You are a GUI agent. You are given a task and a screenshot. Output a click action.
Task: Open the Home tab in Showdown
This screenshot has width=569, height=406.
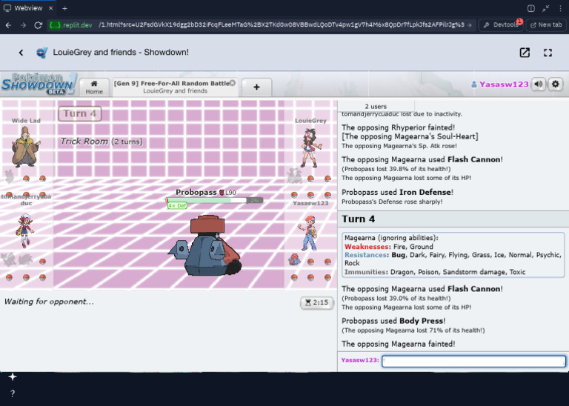click(x=94, y=87)
